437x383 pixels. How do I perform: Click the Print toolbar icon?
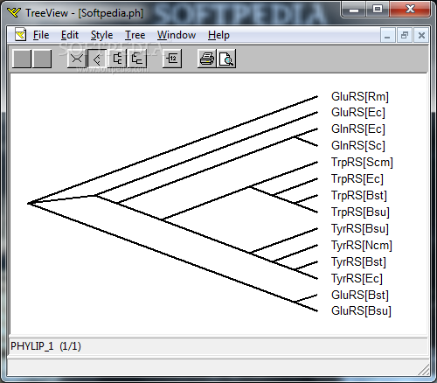pos(207,59)
